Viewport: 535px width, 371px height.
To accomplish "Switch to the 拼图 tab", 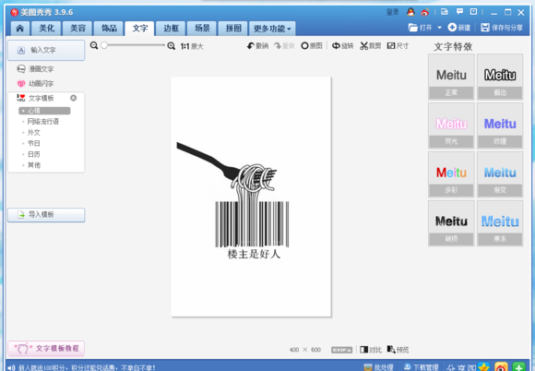I will (x=233, y=29).
